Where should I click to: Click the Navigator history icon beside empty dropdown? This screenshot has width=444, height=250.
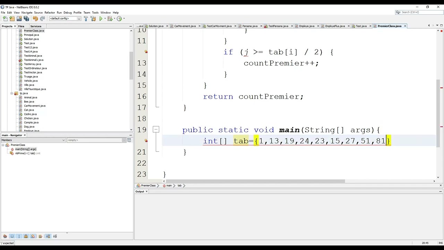[129, 140]
